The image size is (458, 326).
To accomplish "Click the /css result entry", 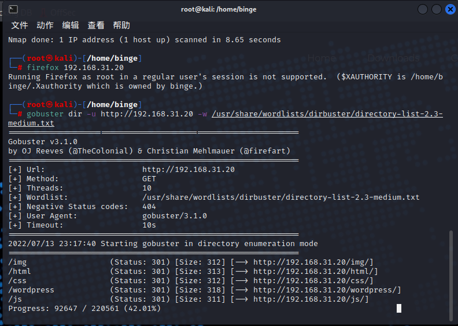I will coord(17,281).
